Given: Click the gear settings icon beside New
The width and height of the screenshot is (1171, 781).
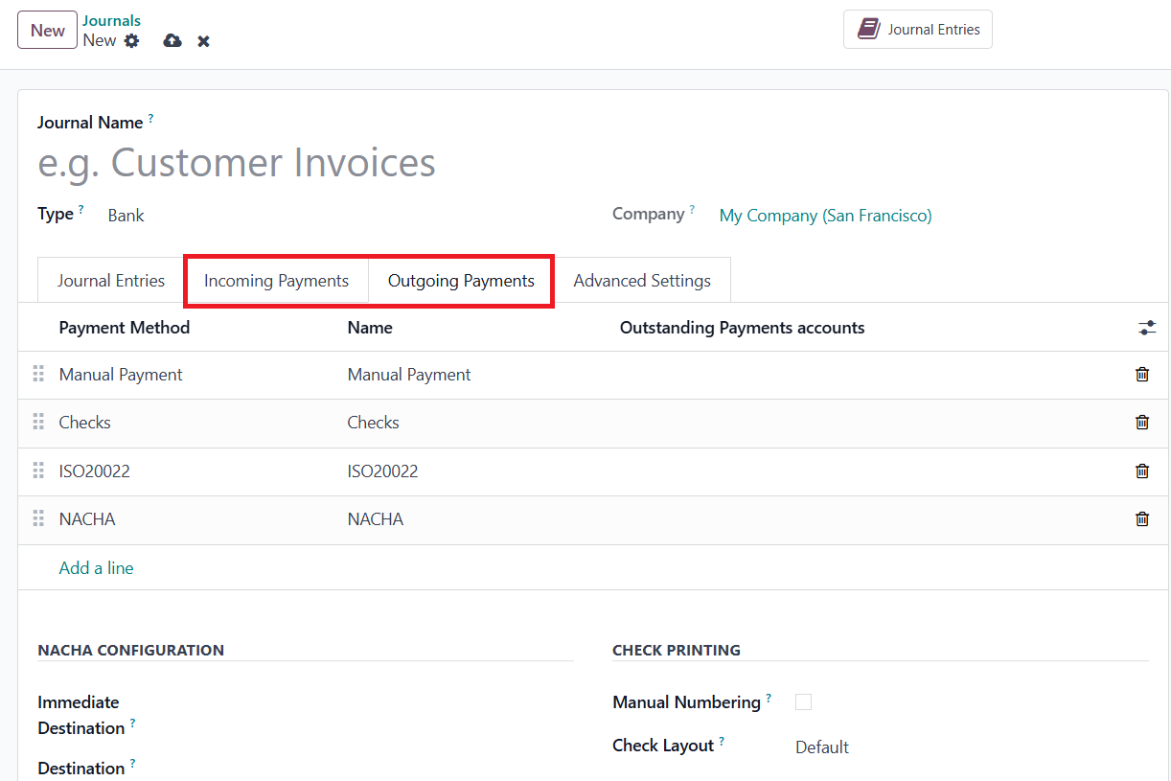Looking at the screenshot, I should 132,41.
